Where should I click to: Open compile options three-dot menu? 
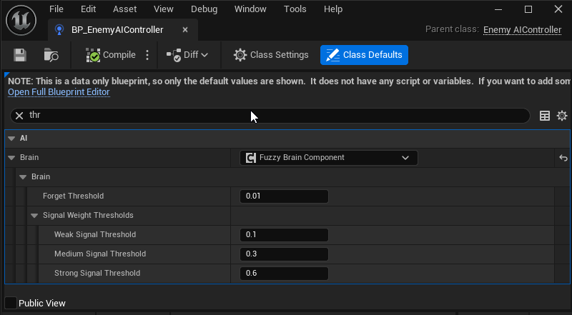[x=147, y=55]
